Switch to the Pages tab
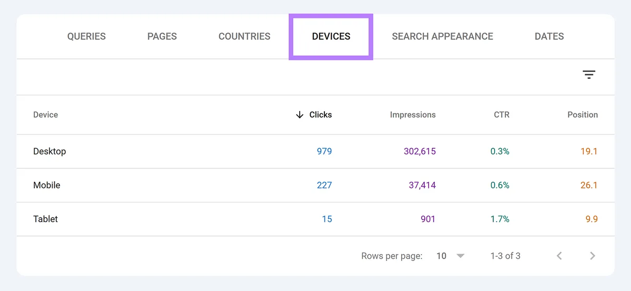Screen dimensions: 631x291 pos(162,36)
